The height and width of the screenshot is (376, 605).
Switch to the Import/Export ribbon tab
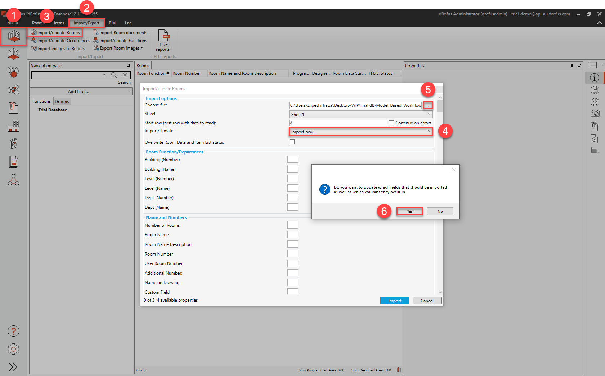click(x=86, y=23)
